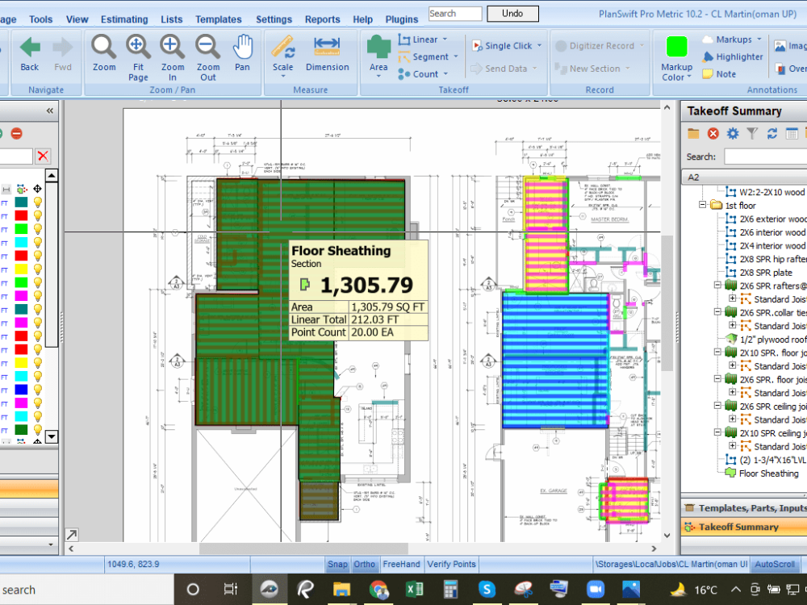Clear left panel filter with red X
The height and width of the screenshot is (605, 807).
(x=43, y=156)
